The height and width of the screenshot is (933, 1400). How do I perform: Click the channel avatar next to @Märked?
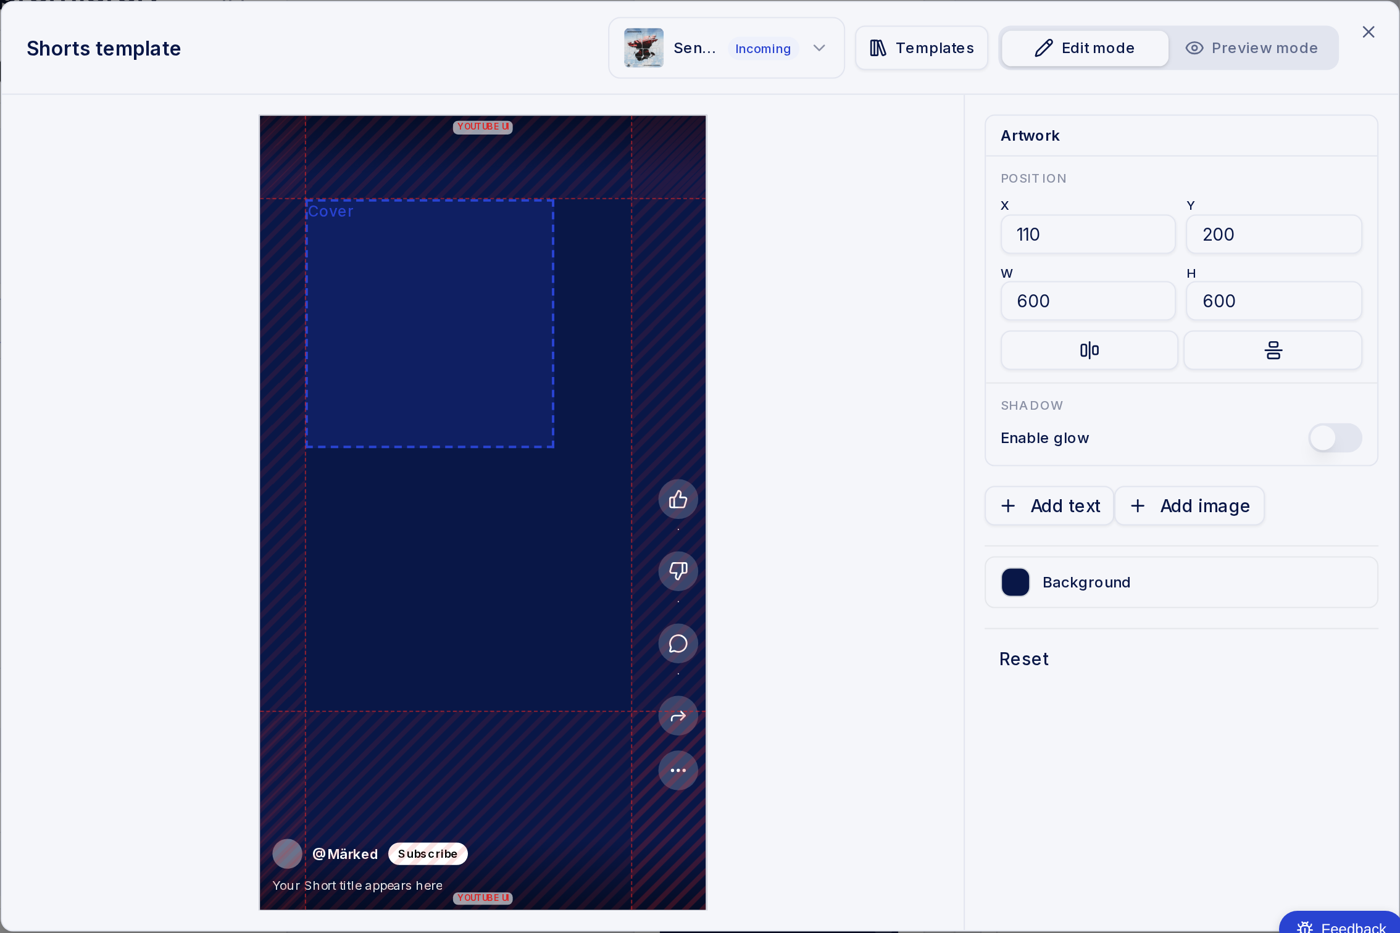coord(287,854)
